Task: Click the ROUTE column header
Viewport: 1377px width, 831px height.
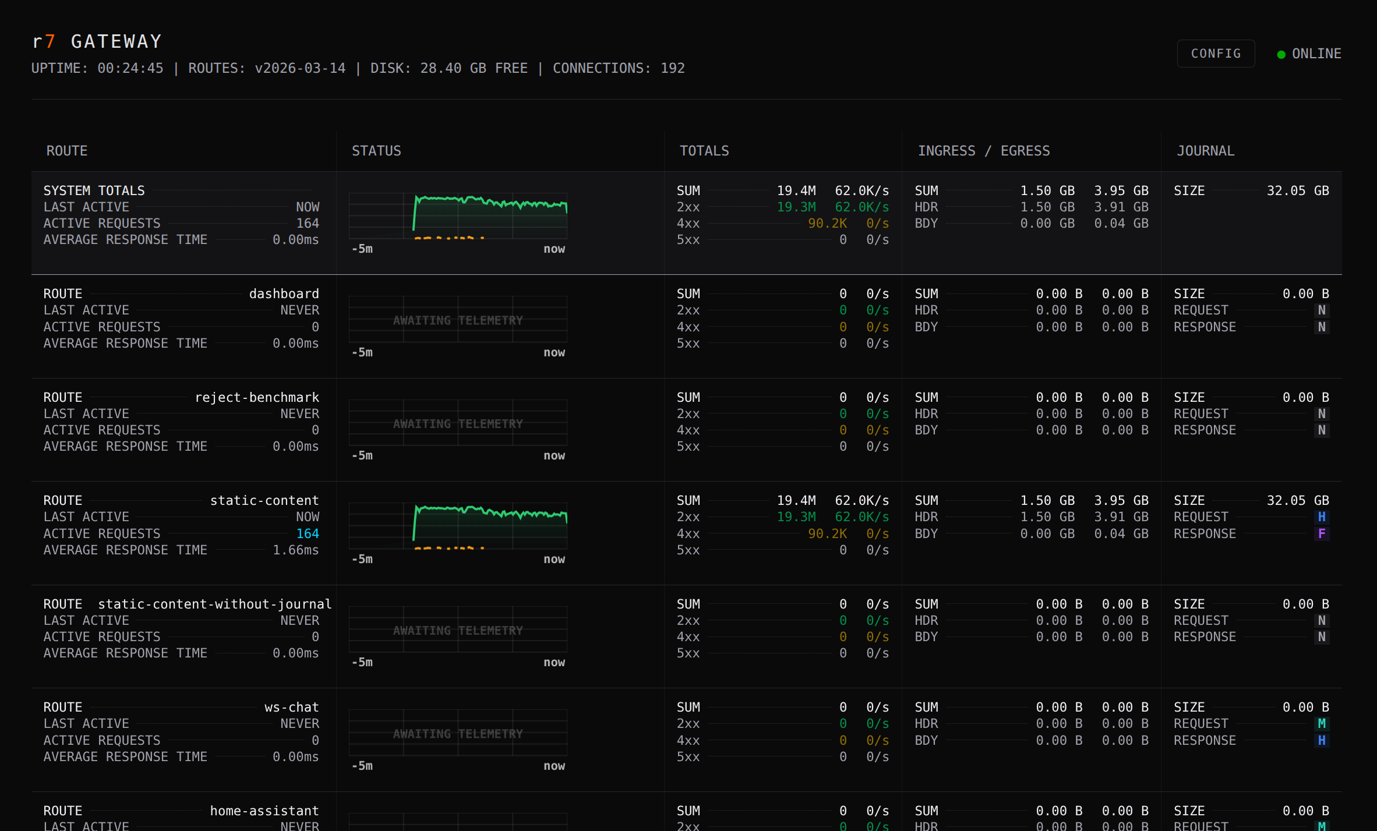Action: (67, 151)
